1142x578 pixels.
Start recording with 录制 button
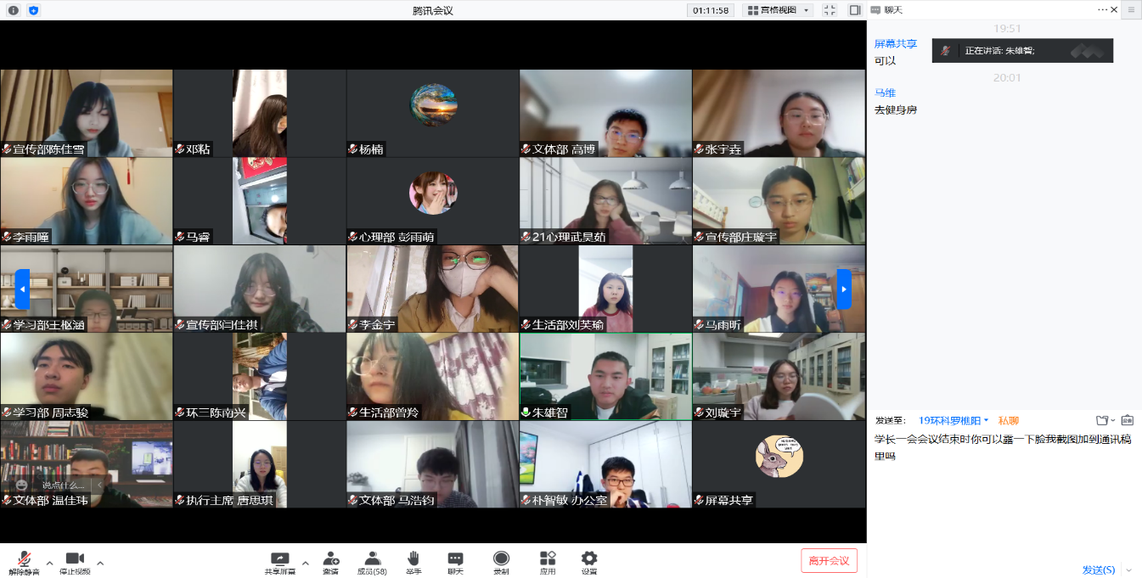[x=501, y=560]
